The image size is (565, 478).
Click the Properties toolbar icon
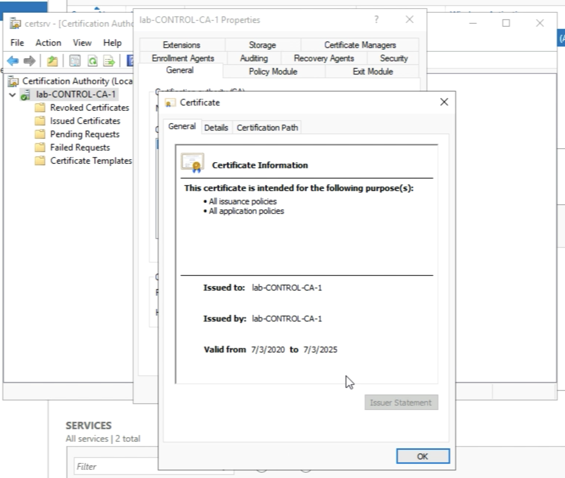pos(75,61)
